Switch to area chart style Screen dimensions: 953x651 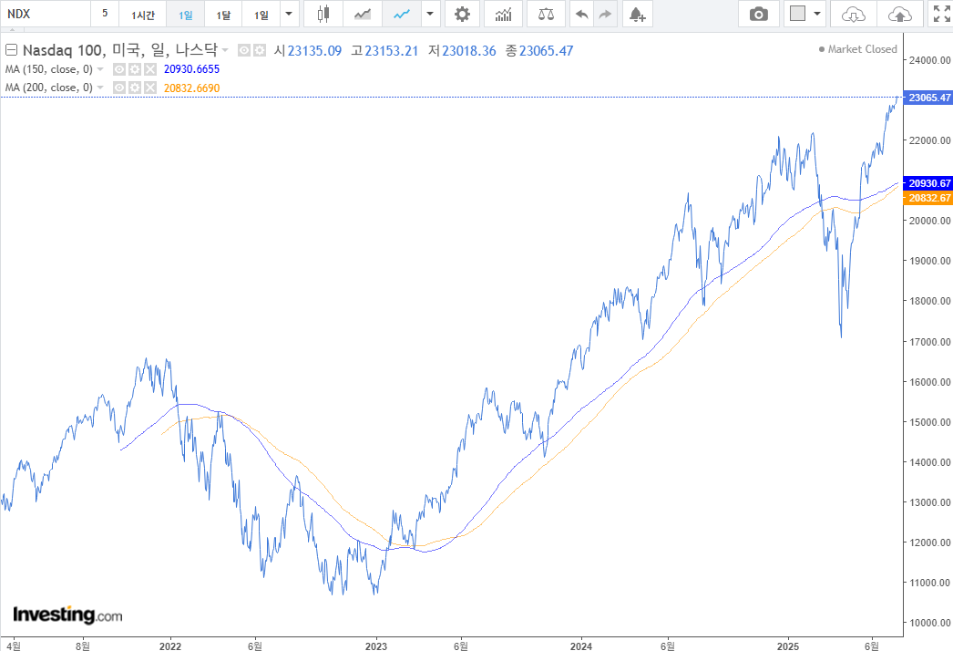363,14
